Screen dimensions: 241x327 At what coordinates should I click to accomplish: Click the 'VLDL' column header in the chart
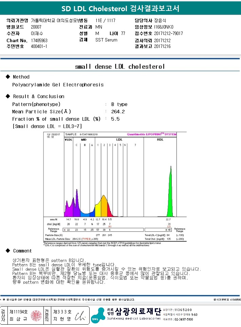68,139
